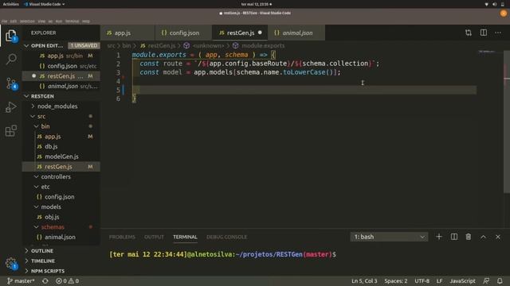Open the Visual Studio Code app menu
The width and height of the screenshot is (510, 286).
(45, 4)
